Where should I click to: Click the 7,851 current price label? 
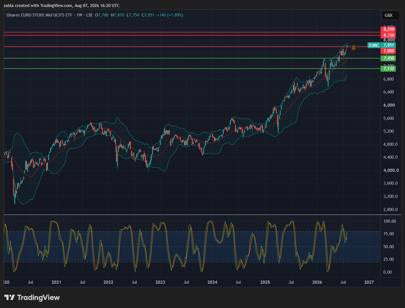tap(388, 45)
